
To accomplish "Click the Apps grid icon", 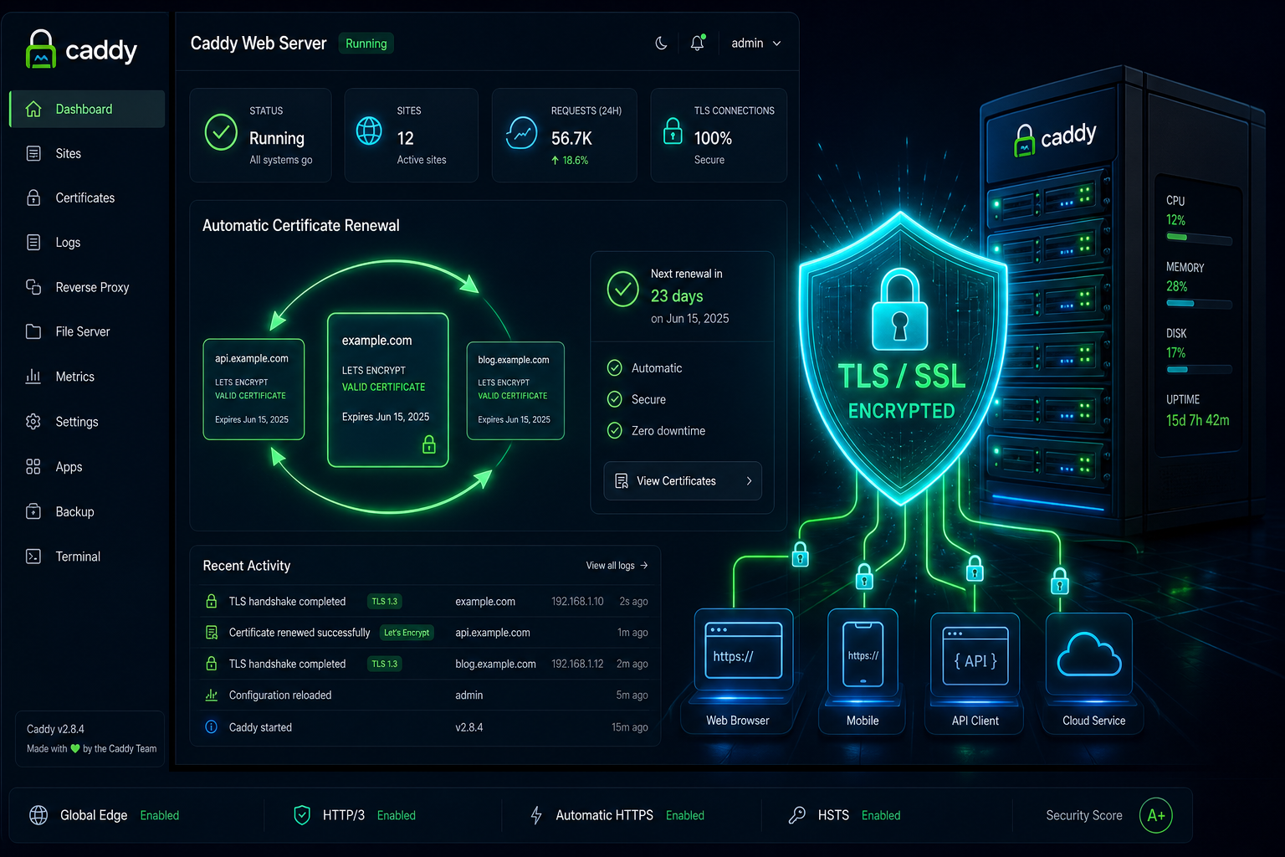I will [33, 467].
